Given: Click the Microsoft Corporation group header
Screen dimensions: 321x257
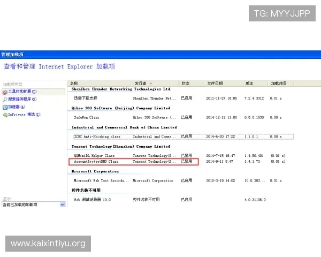Looking at the screenshot, I should [95, 171].
